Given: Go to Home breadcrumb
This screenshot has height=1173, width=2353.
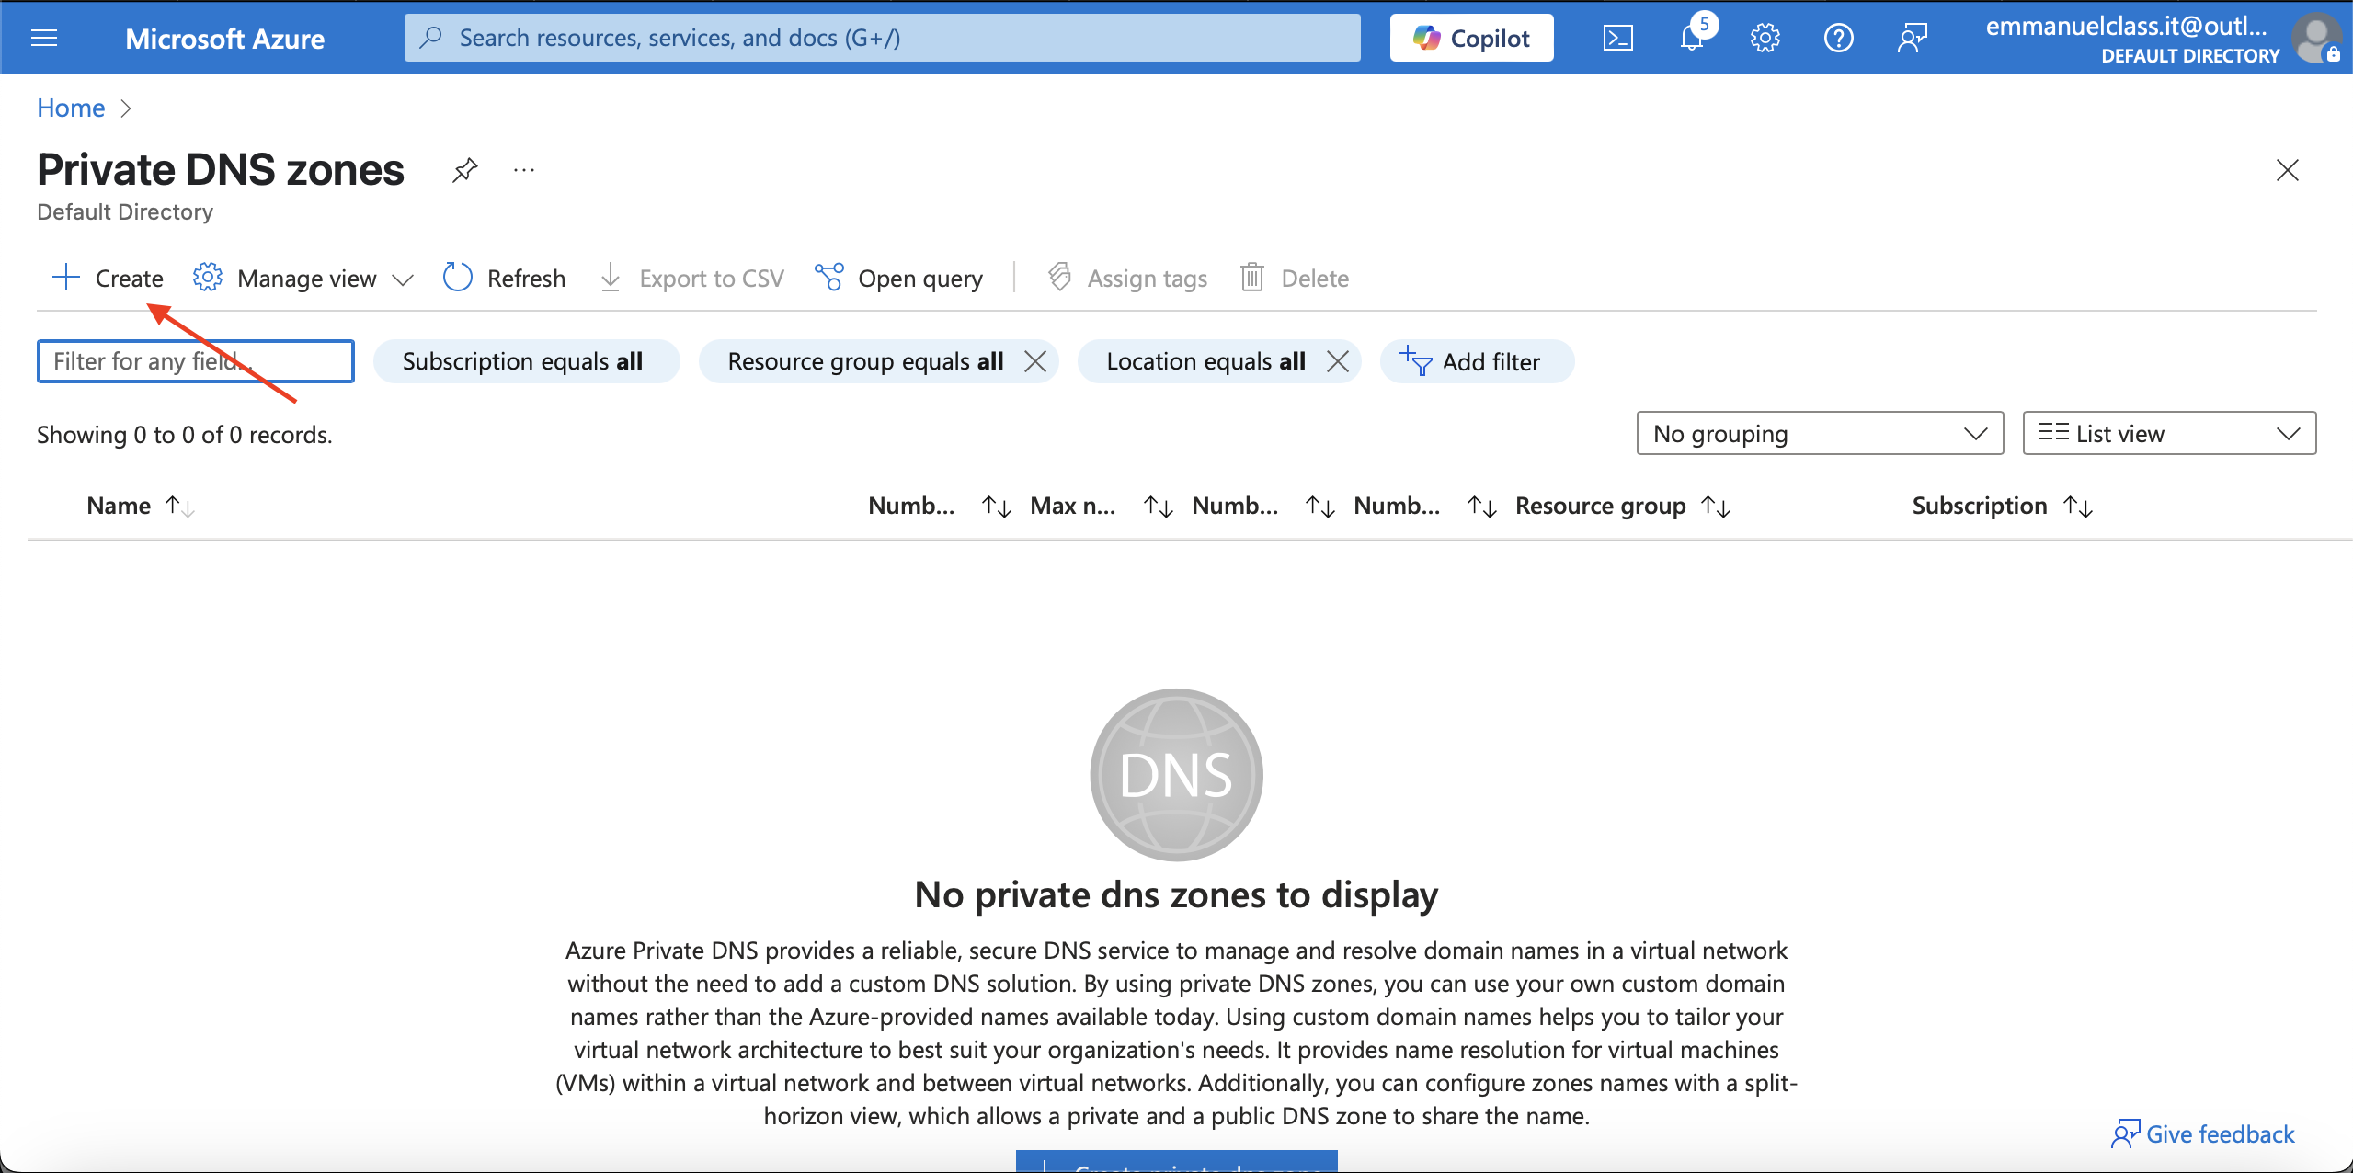Looking at the screenshot, I should click(x=71, y=108).
